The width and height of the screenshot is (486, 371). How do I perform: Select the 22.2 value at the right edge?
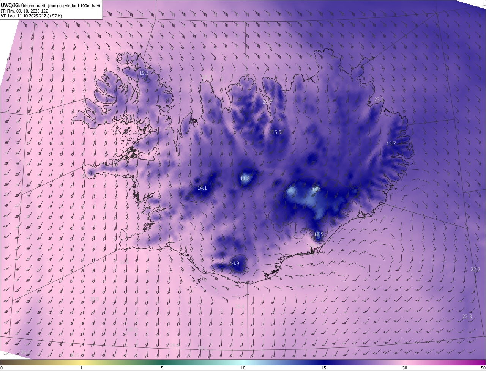tap(475, 270)
